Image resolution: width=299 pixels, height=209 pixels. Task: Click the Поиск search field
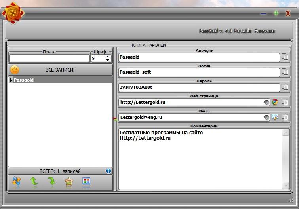tap(49, 58)
